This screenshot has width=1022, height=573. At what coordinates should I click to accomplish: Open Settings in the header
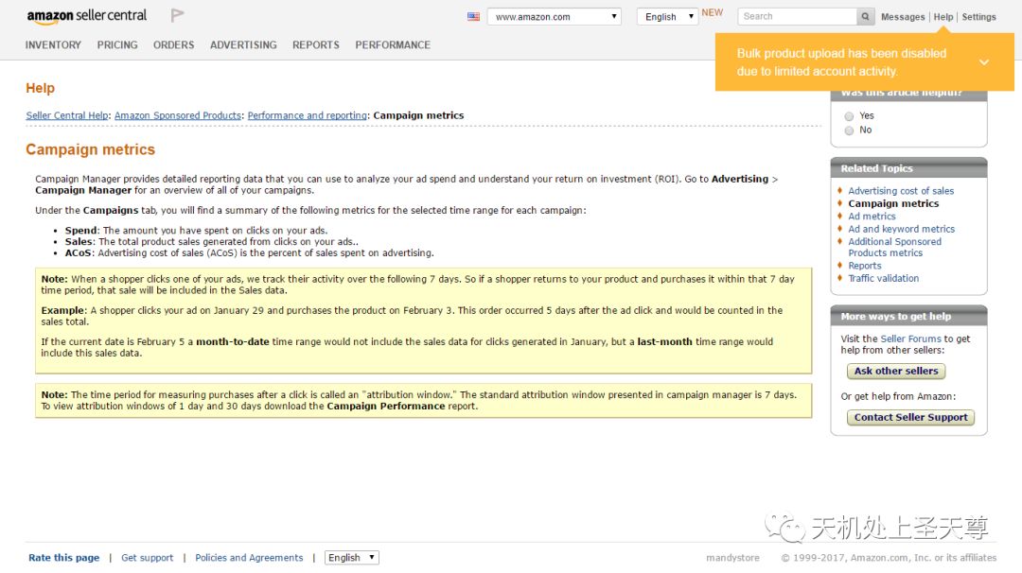pos(978,17)
